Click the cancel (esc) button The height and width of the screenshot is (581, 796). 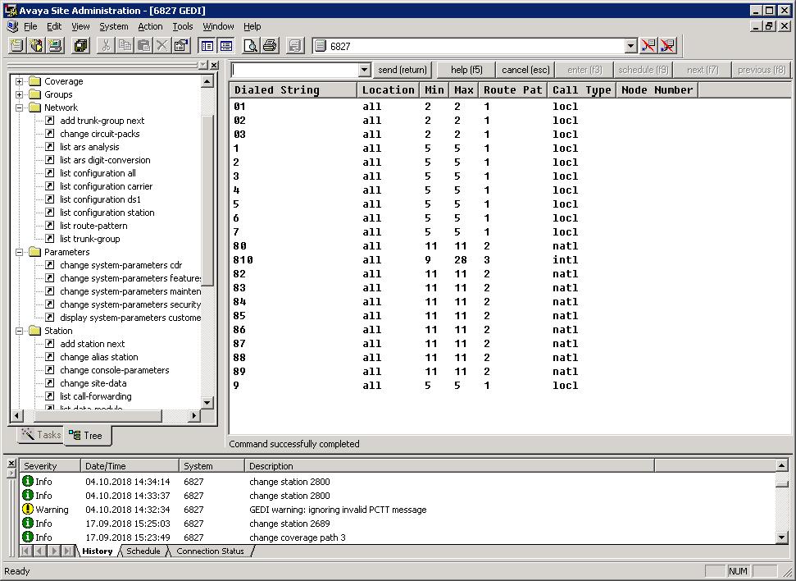point(525,70)
